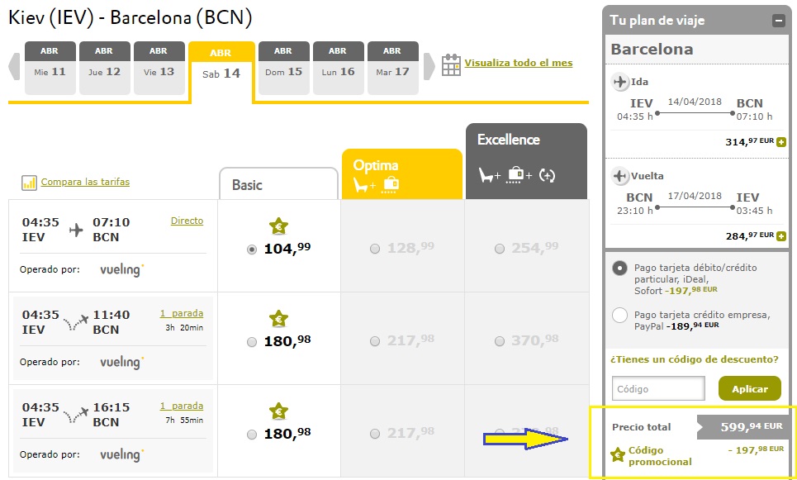Choose company credit card, PayPal payment option
Viewport: 797px width, 480px height.
pyautogui.click(x=619, y=315)
